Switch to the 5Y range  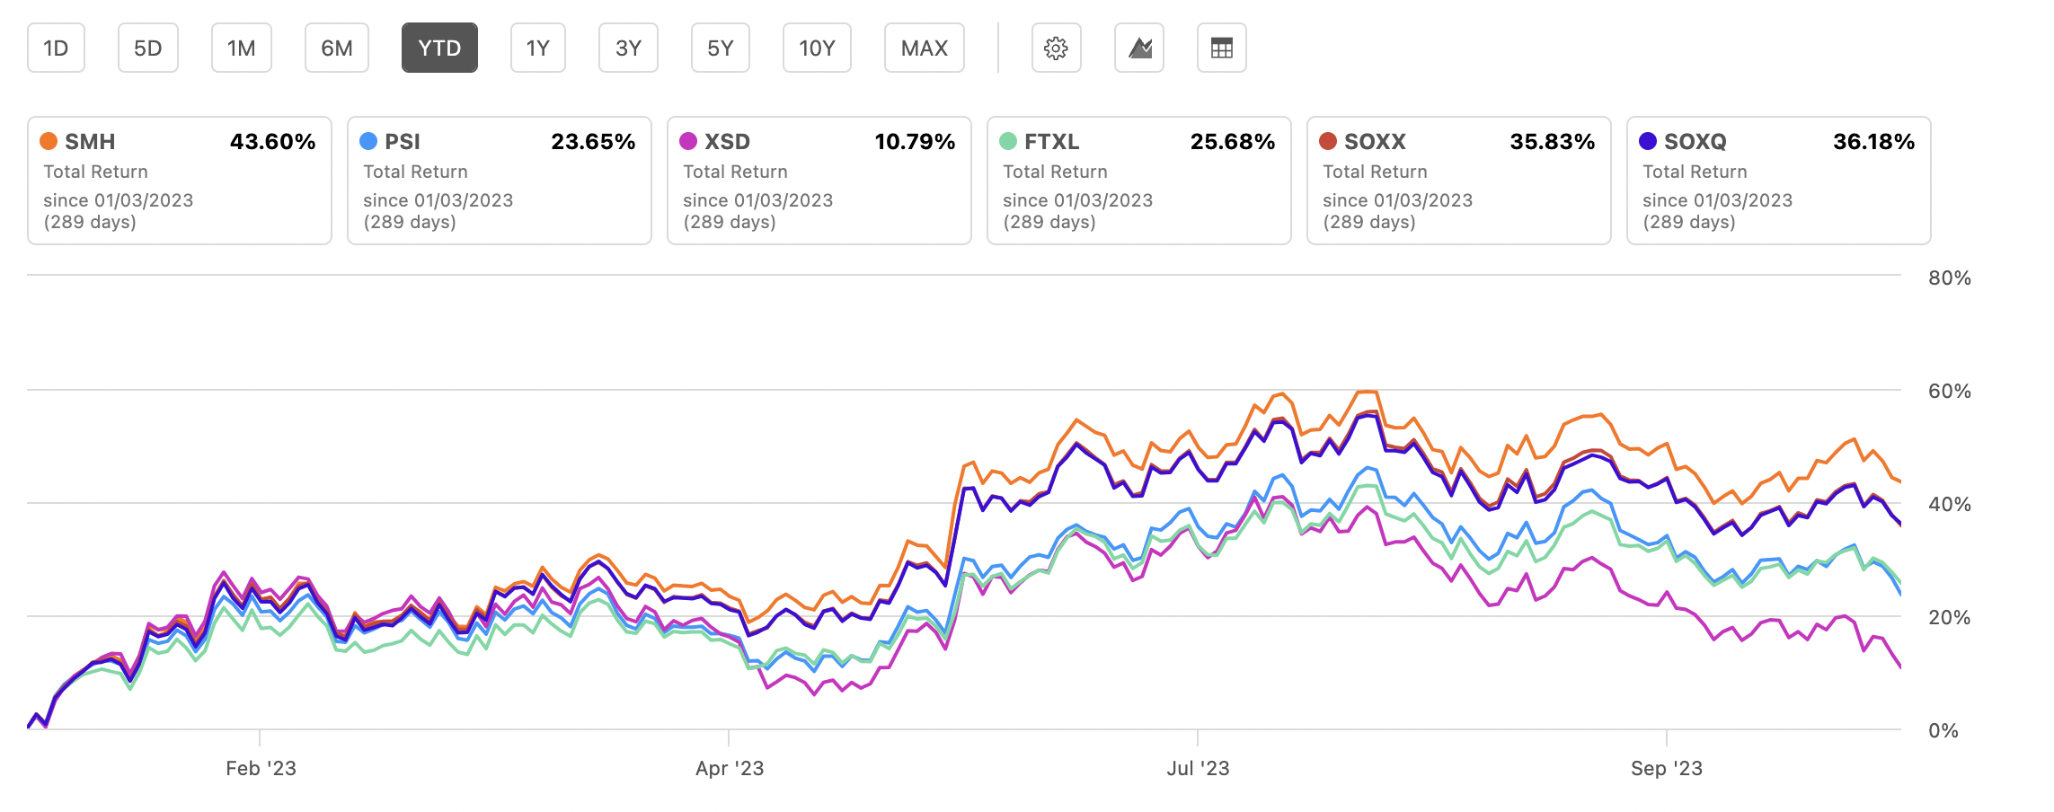(720, 49)
